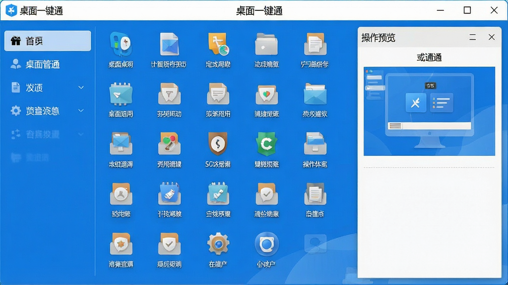The width and height of the screenshot is (508, 285).
Task: Open the gear icon with blue center
Action: click(218, 243)
